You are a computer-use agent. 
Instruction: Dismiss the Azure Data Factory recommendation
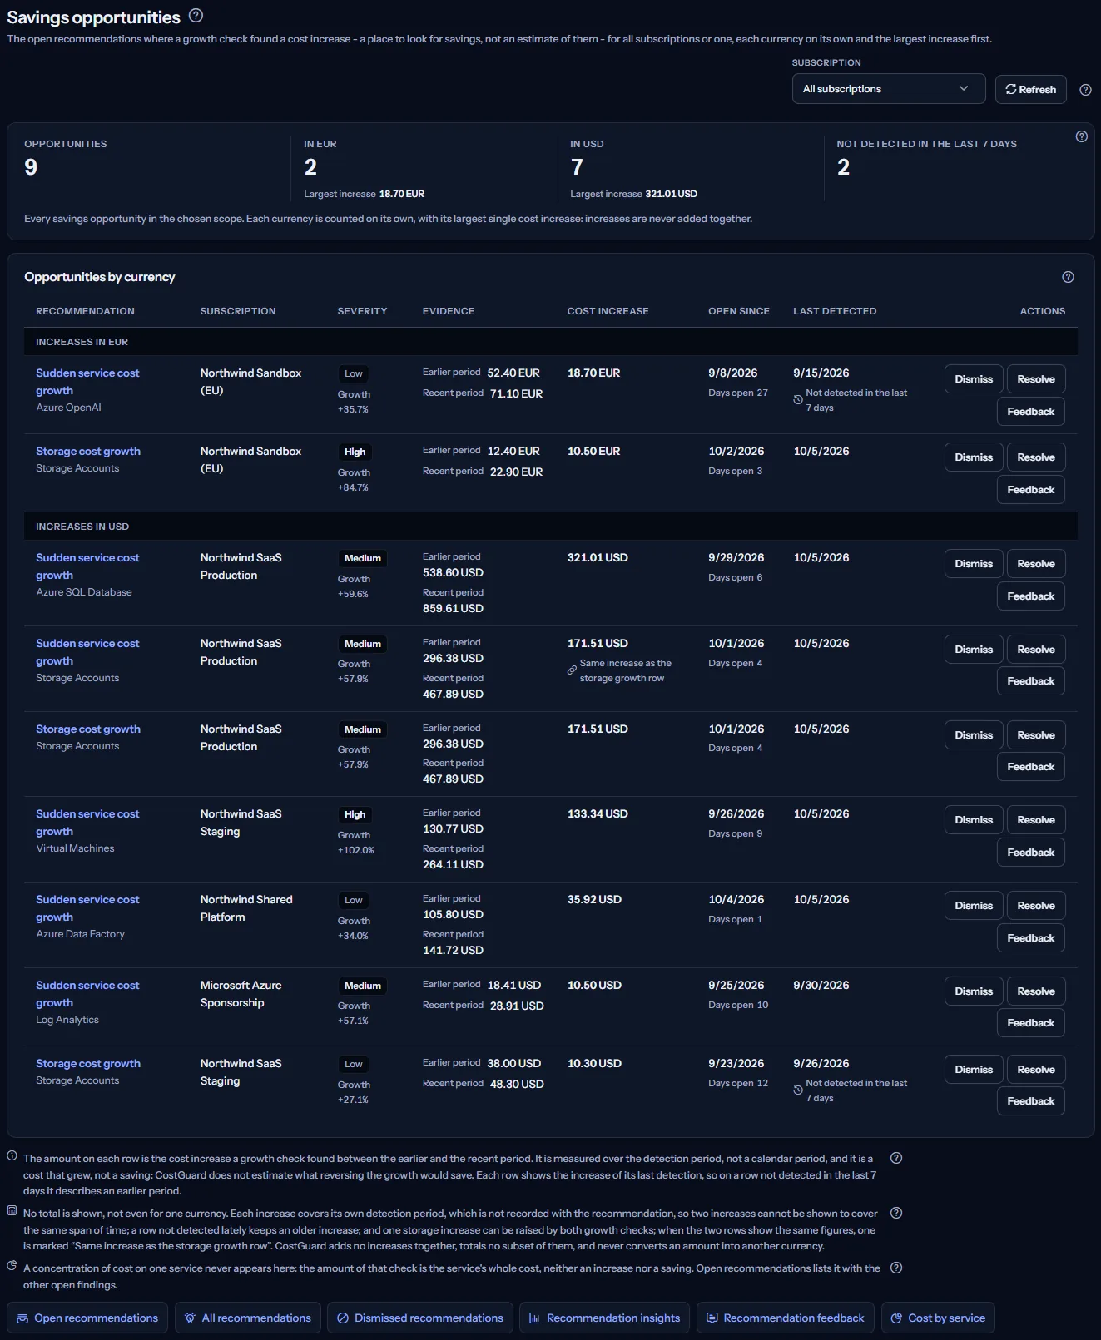tap(974, 906)
